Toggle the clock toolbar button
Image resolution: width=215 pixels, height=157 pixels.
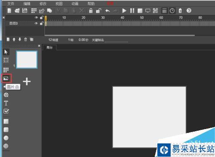coord(172,11)
